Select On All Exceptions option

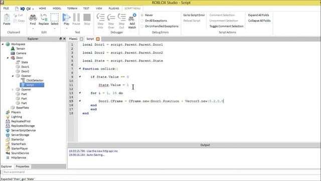pos(142,21)
